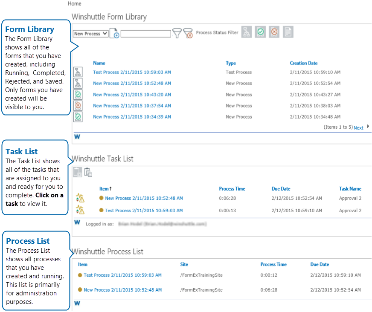
Task: Click the 'Process Status Filter' label
Action: (x=217, y=32)
